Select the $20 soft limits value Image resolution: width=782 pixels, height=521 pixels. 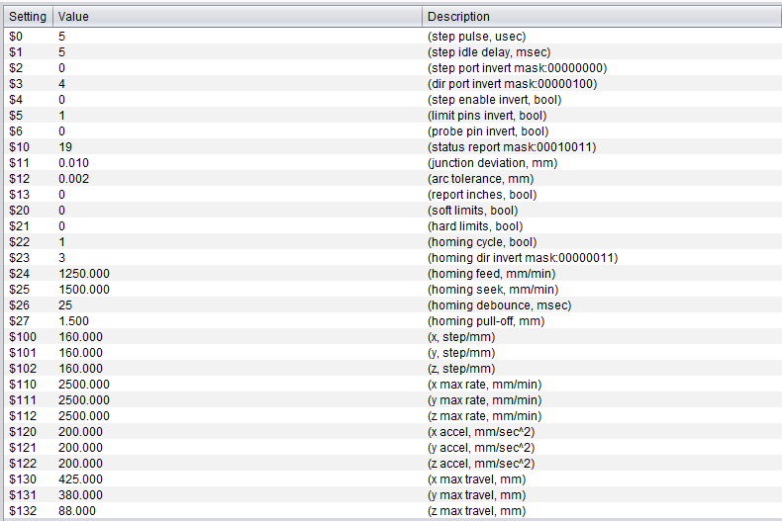pos(61,211)
